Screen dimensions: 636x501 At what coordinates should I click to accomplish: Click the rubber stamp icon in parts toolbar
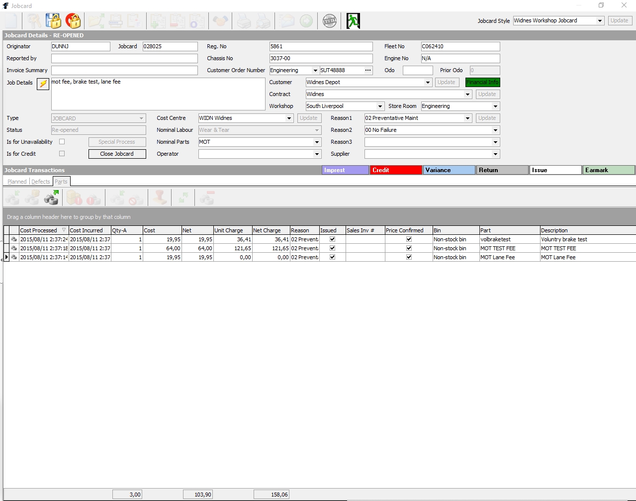click(160, 198)
